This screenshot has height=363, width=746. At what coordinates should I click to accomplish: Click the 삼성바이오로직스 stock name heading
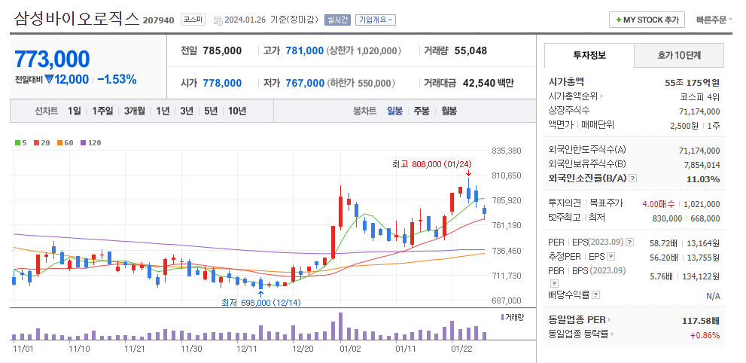click(77, 19)
